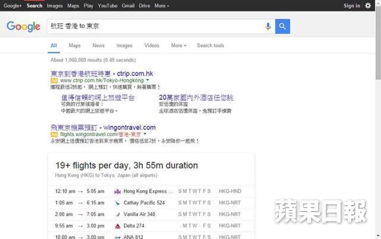Click the 19+ flights per day heading
This screenshot has width=381, height=239.
tap(127, 165)
